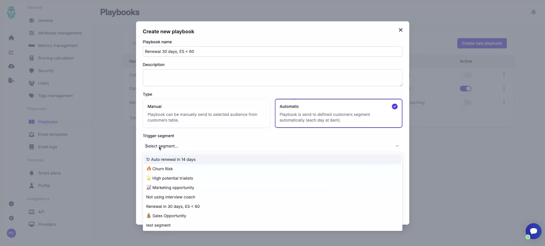Select the Automatic playbook type
The width and height of the screenshot is (545, 246).
(x=338, y=113)
